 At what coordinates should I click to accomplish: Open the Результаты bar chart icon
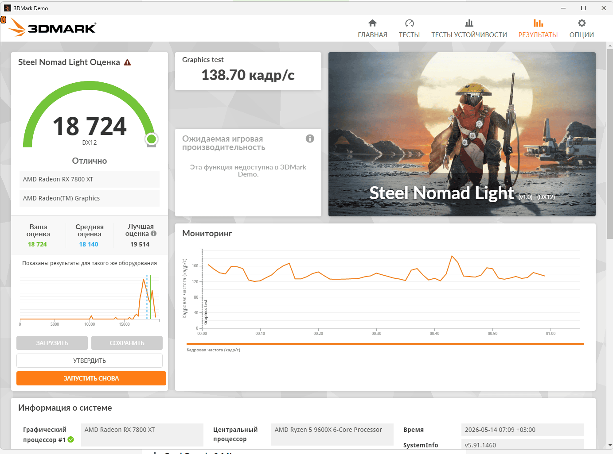(538, 23)
